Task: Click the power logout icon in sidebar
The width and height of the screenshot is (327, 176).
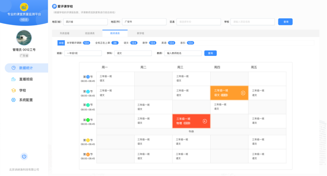Action: point(24,156)
